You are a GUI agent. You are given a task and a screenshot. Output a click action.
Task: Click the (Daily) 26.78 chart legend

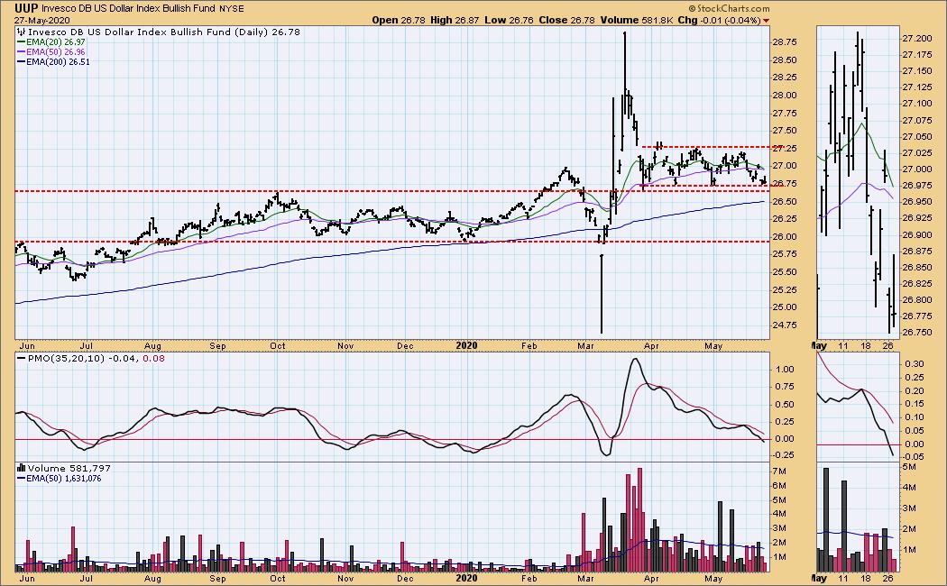coord(267,32)
